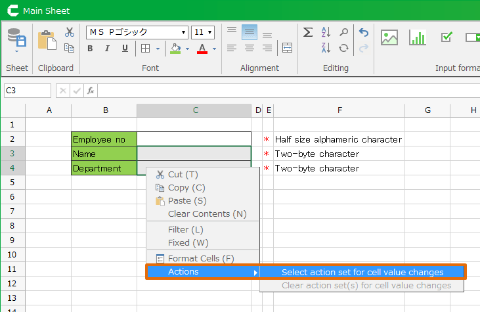
Task: Sort ascending A to Z
Action: (x=326, y=32)
